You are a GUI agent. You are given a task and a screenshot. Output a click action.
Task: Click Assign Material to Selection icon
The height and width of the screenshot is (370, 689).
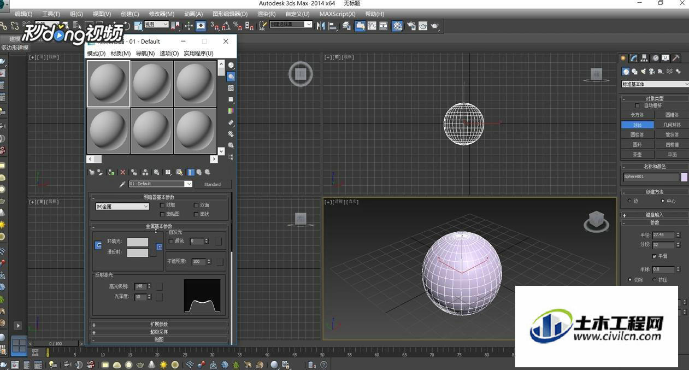pyautogui.click(x=111, y=172)
